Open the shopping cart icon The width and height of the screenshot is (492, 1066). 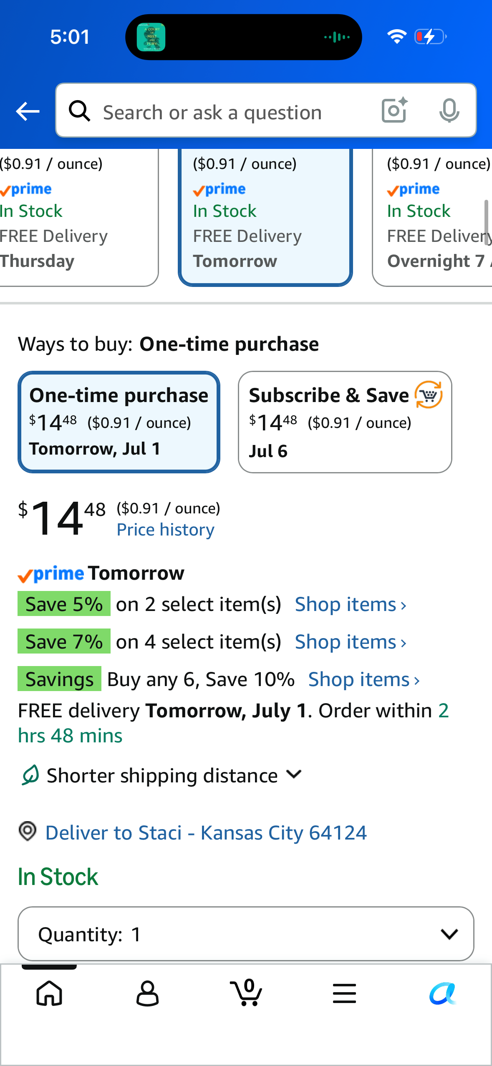pos(246,992)
